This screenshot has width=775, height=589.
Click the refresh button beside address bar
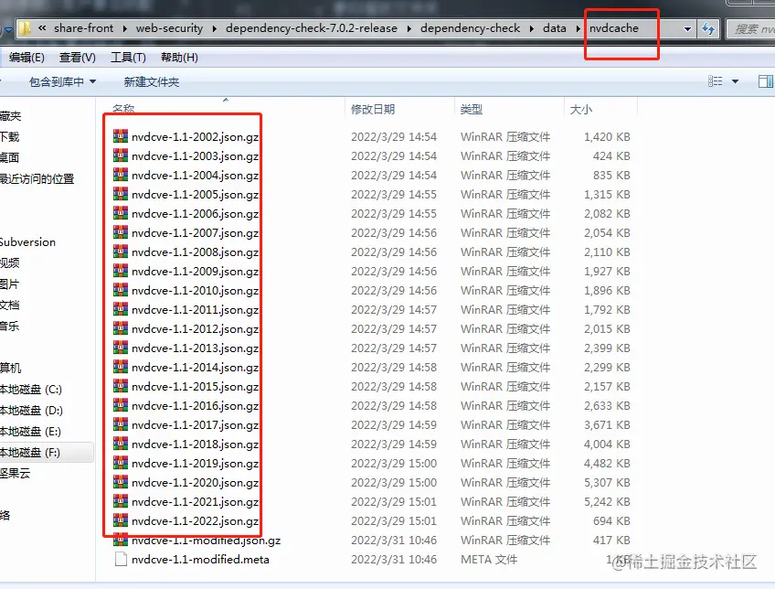[x=708, y=28]
